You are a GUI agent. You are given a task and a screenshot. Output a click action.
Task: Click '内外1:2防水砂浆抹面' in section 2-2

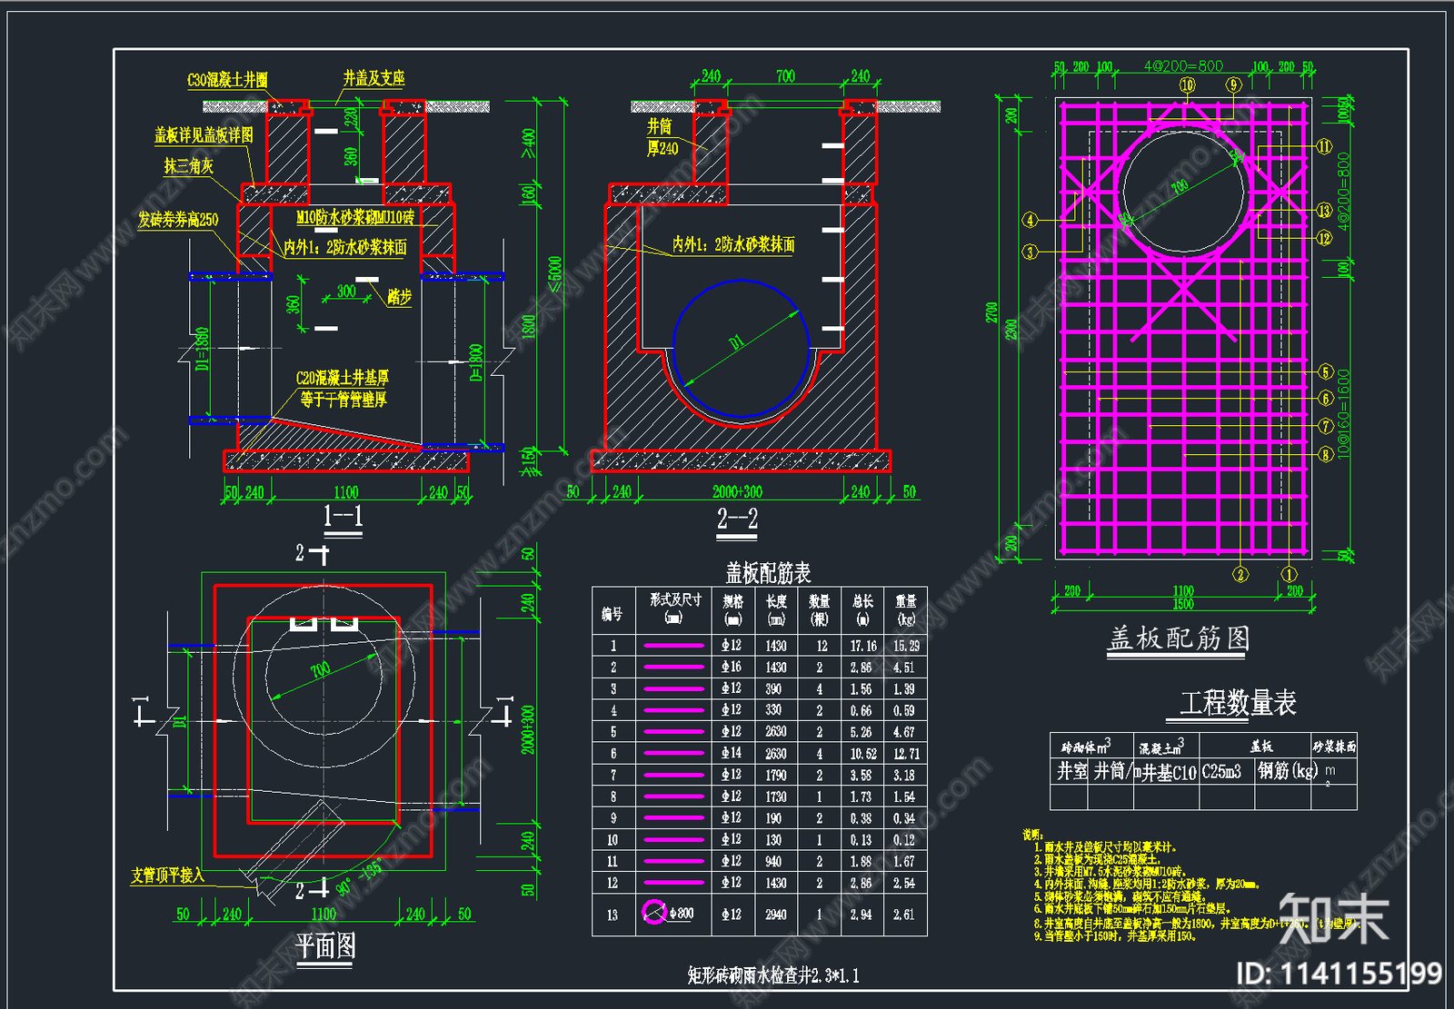733,244
